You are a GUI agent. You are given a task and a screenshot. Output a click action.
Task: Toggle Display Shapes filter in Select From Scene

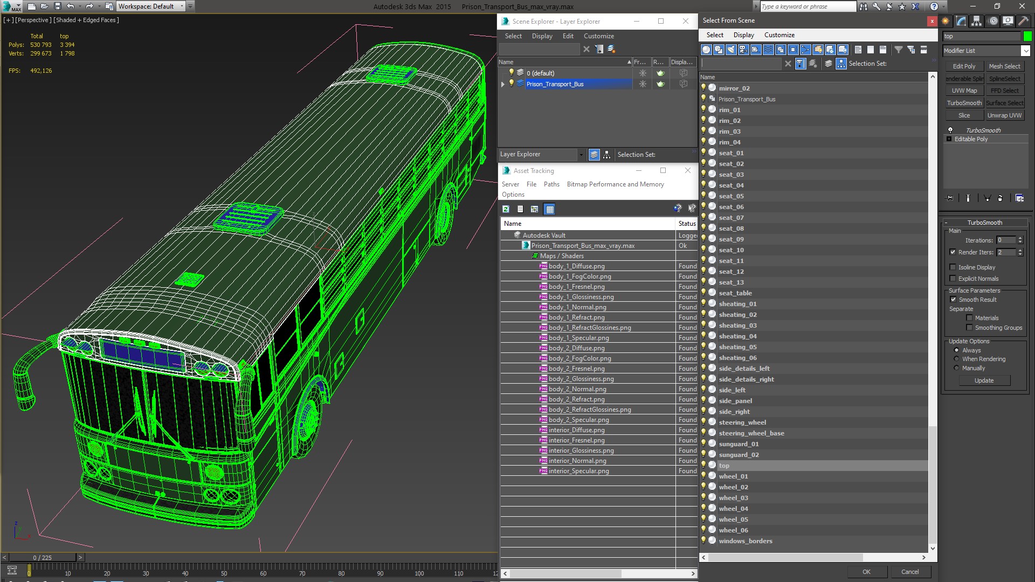tap(719, 50)
